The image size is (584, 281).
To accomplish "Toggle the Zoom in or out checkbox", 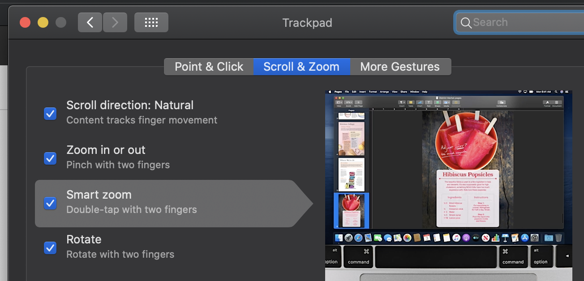I will [x=50, y=158].
